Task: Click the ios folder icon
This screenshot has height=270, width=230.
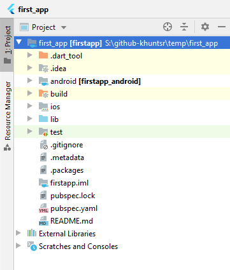Action: coord(43,107)
